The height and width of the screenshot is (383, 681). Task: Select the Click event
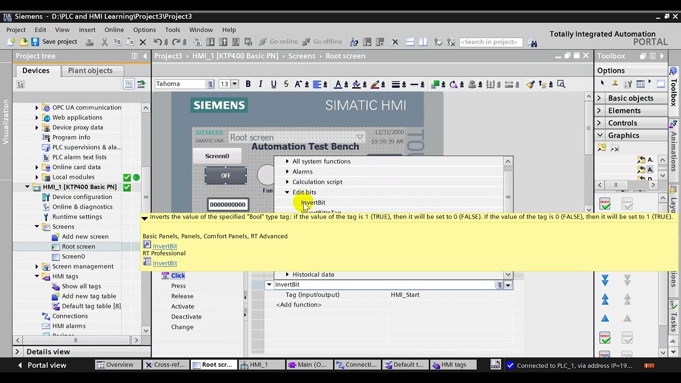tap(178, 276)
